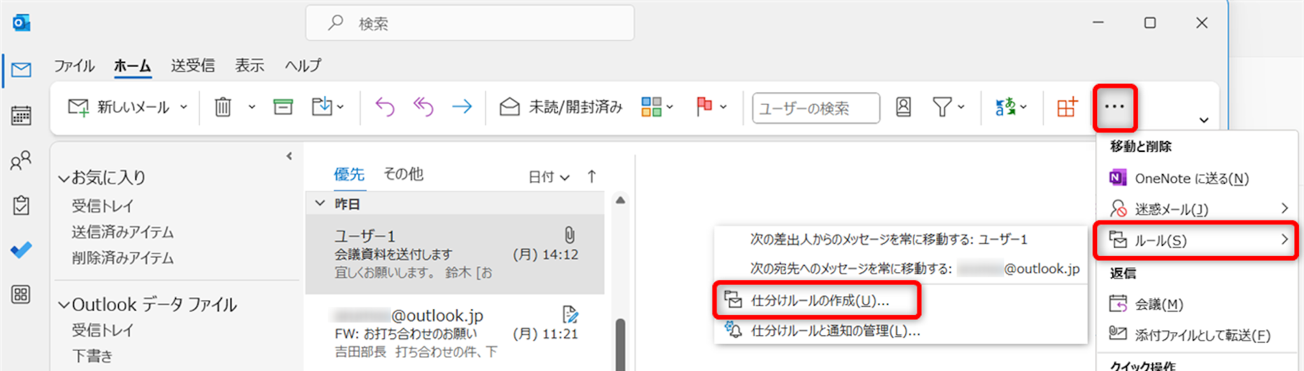Image resolution: width=1304 pixels, height=371 pixels.
Task: Open the follow-up flag dropdown arrow
Action: click(723, 107)
